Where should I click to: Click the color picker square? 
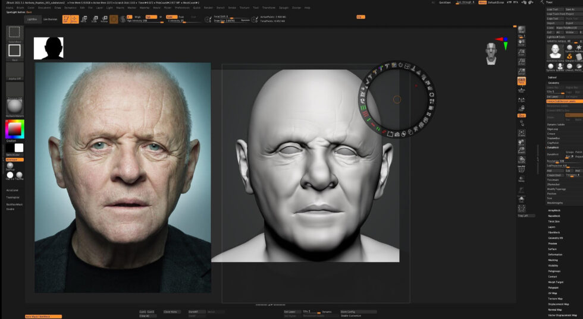click(14, 129)
